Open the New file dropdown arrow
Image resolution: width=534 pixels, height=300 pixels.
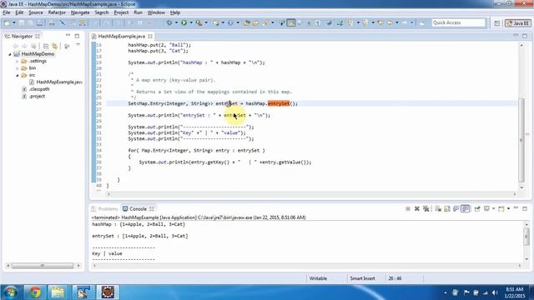(x=13, y=22)
